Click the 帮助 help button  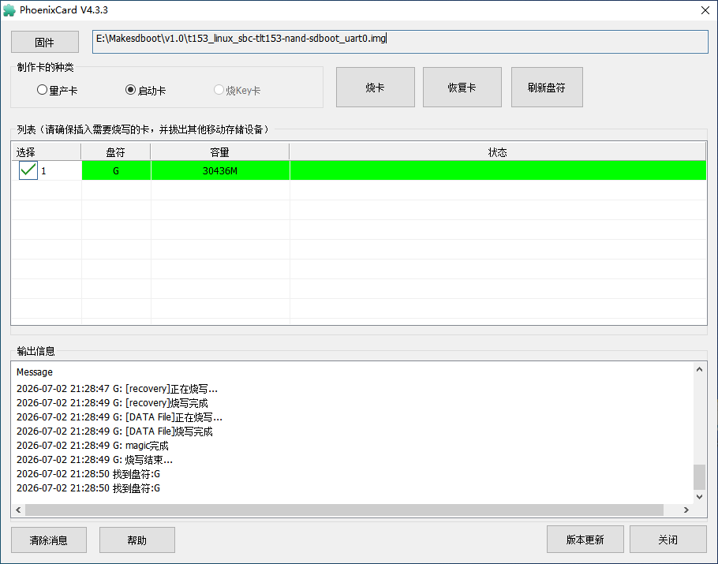137,540
